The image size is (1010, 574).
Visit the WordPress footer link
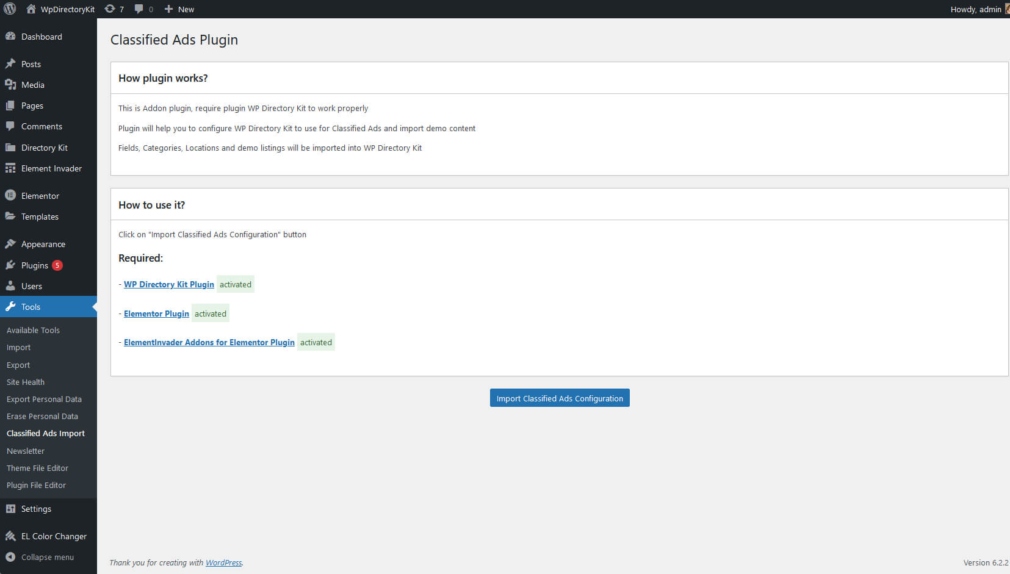click(x=223, y=562)
